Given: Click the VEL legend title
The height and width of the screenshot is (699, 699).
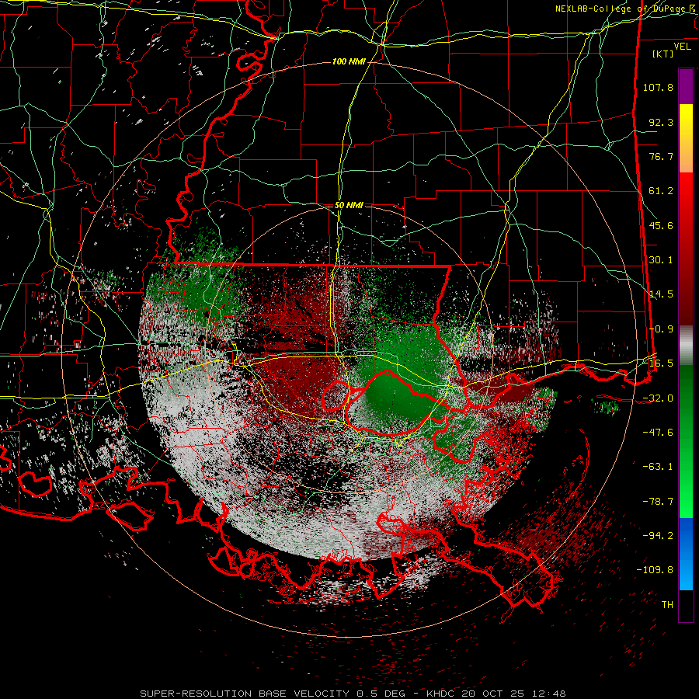Looking at the screenshot, I should [x=682, y=47].
